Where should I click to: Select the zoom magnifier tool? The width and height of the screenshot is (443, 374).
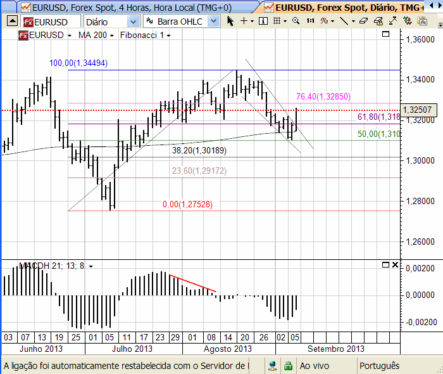tap(296, 21)
